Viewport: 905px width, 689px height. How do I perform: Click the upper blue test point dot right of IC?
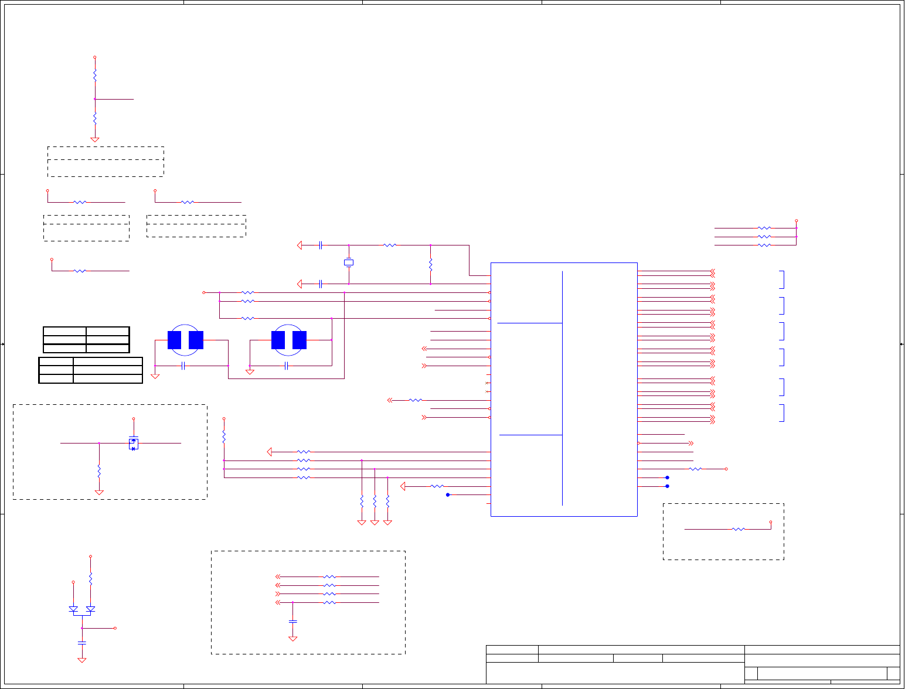pos(667,477)
